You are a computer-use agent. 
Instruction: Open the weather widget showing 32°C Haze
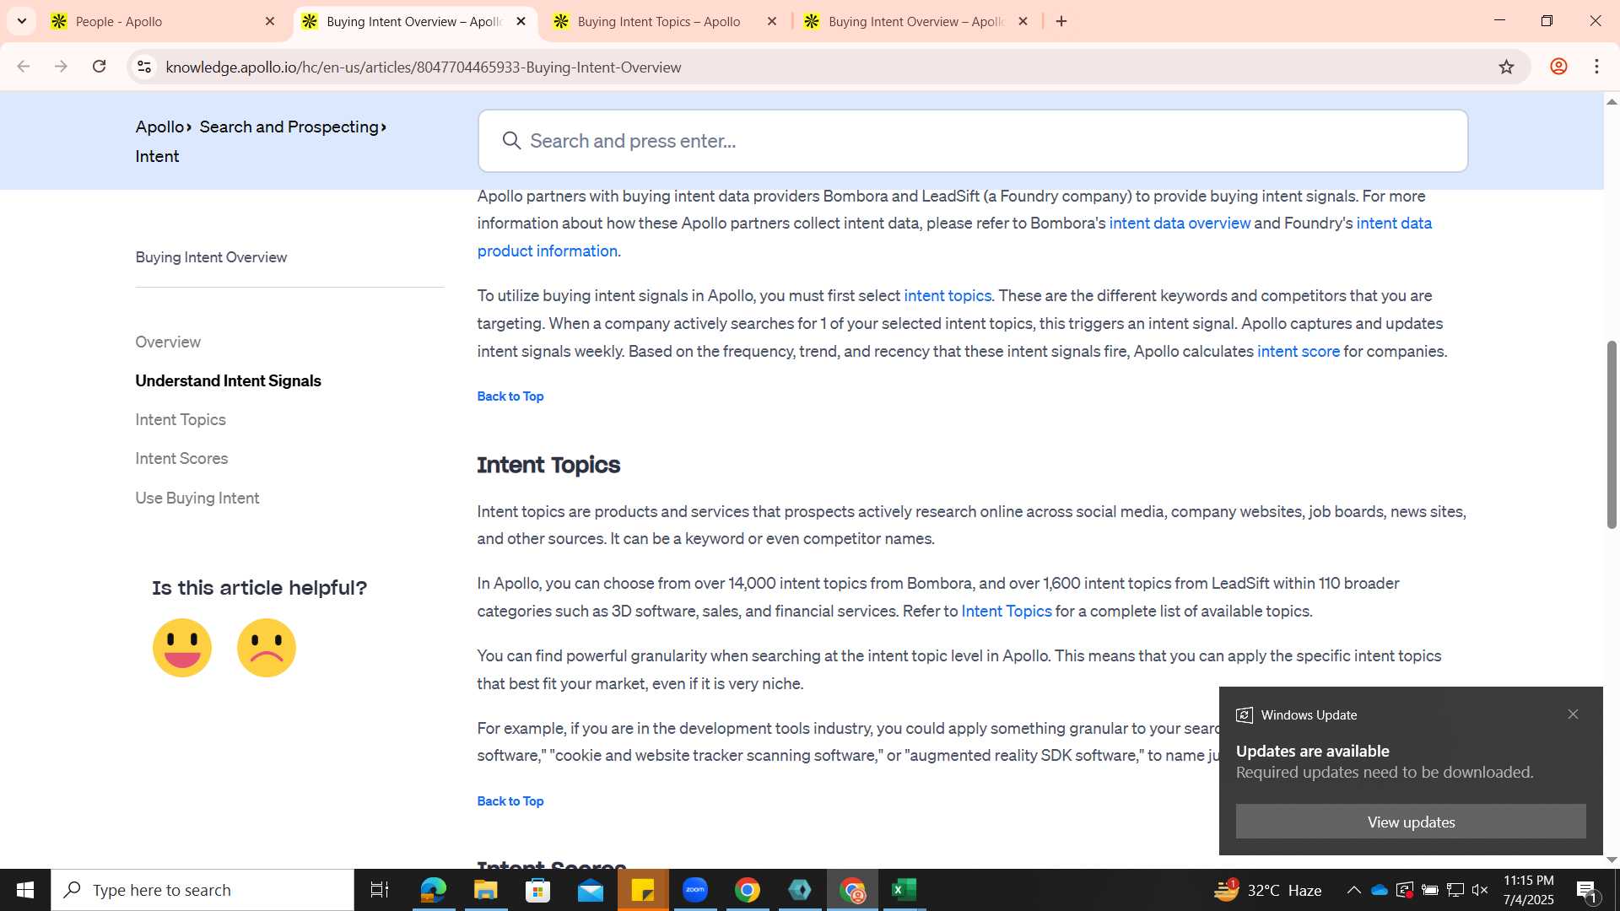point(1268,890)
